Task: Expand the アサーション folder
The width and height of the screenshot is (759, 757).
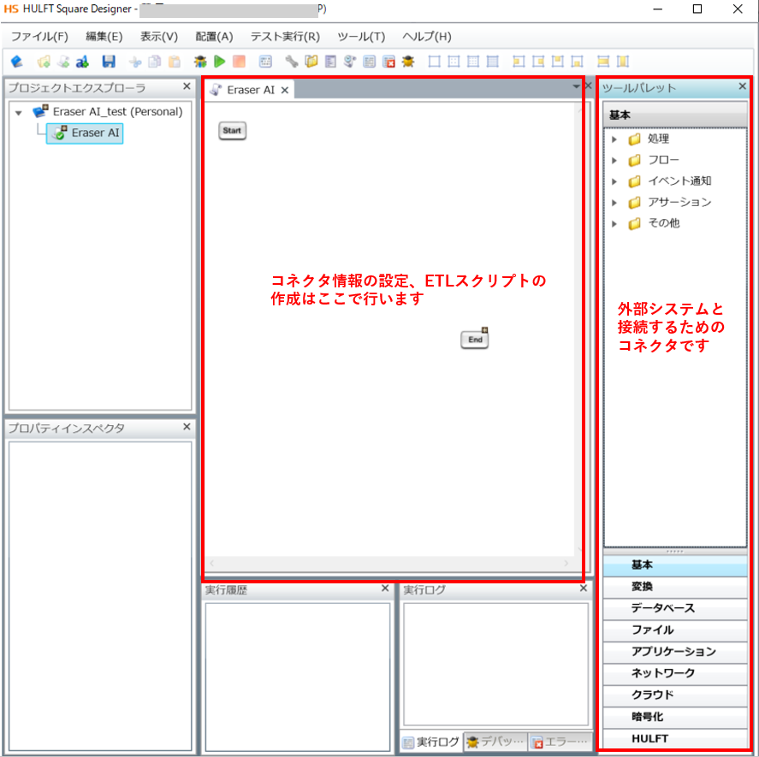Action: coord(614,203)
